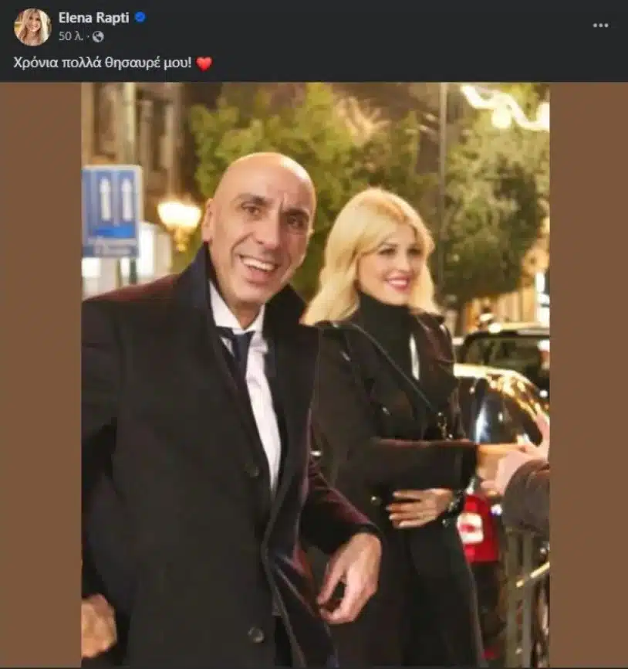Viewport: 628px width, 669px height.
Task: Open the posted photo in viewer
Action: tap(316, 375)
